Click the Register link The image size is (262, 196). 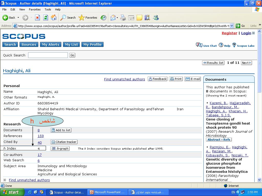[x=230, y=33]
